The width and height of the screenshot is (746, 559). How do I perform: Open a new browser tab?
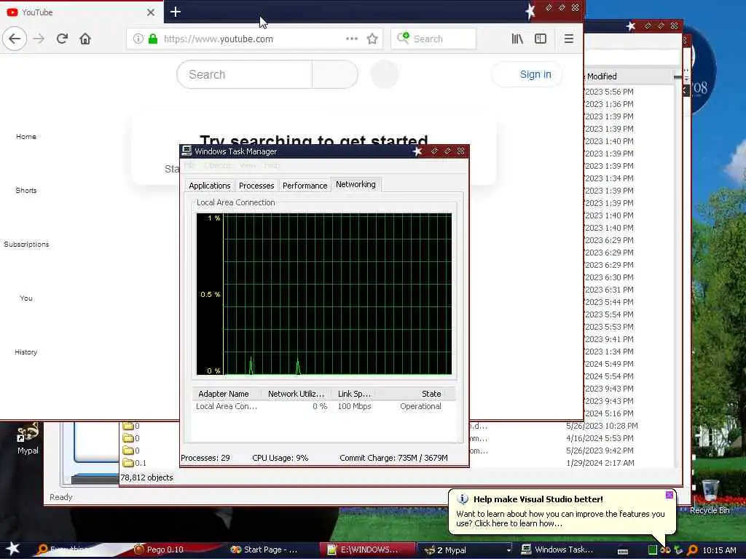click(175, 12)
